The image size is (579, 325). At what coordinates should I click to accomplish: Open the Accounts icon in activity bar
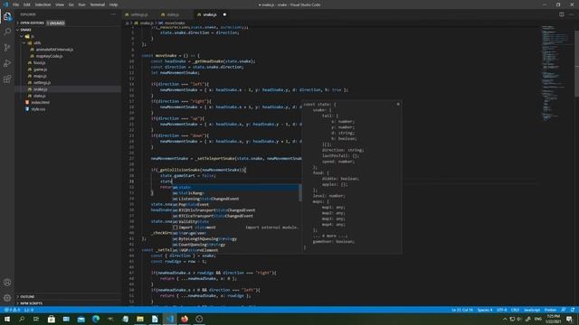[7, 283]
